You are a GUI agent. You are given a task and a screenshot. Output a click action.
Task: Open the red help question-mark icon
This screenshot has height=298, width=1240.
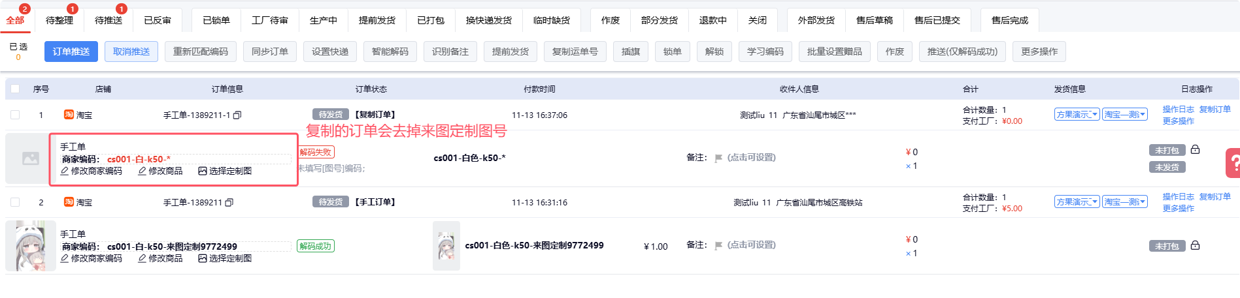coord(1233,162)
